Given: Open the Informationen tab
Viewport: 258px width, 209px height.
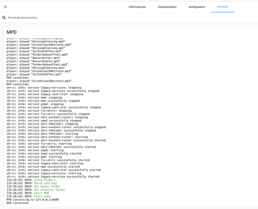Looking at the screenshot, I should point(137,7).
